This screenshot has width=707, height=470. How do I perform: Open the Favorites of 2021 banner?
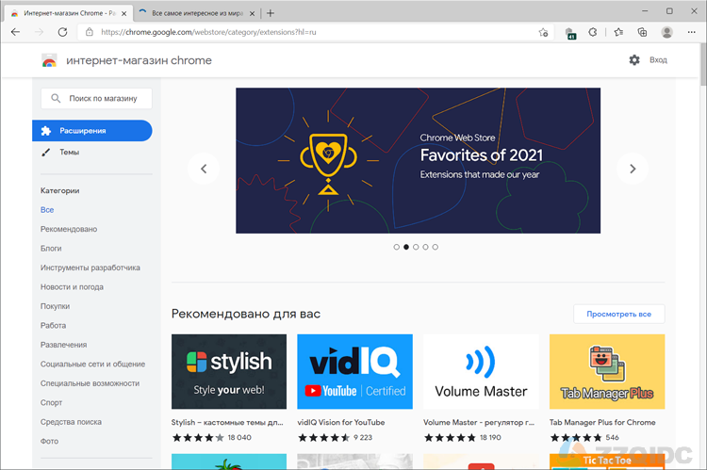418,160
